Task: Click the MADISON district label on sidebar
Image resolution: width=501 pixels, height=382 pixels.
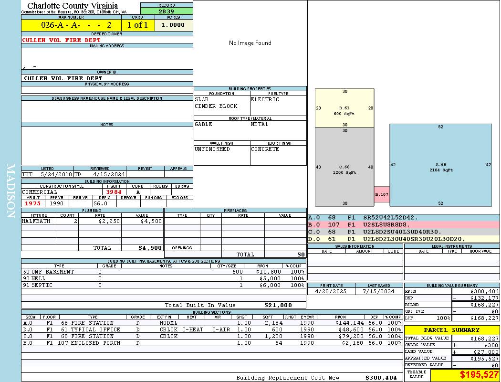Action: (10, 191)
